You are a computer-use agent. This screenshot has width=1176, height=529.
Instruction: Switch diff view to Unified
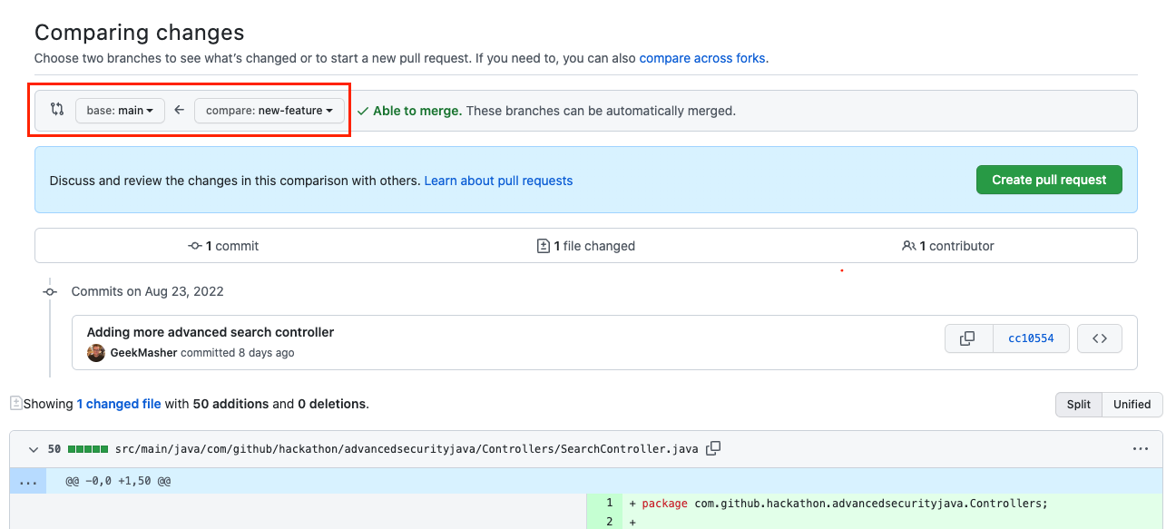coord(1132,405)
